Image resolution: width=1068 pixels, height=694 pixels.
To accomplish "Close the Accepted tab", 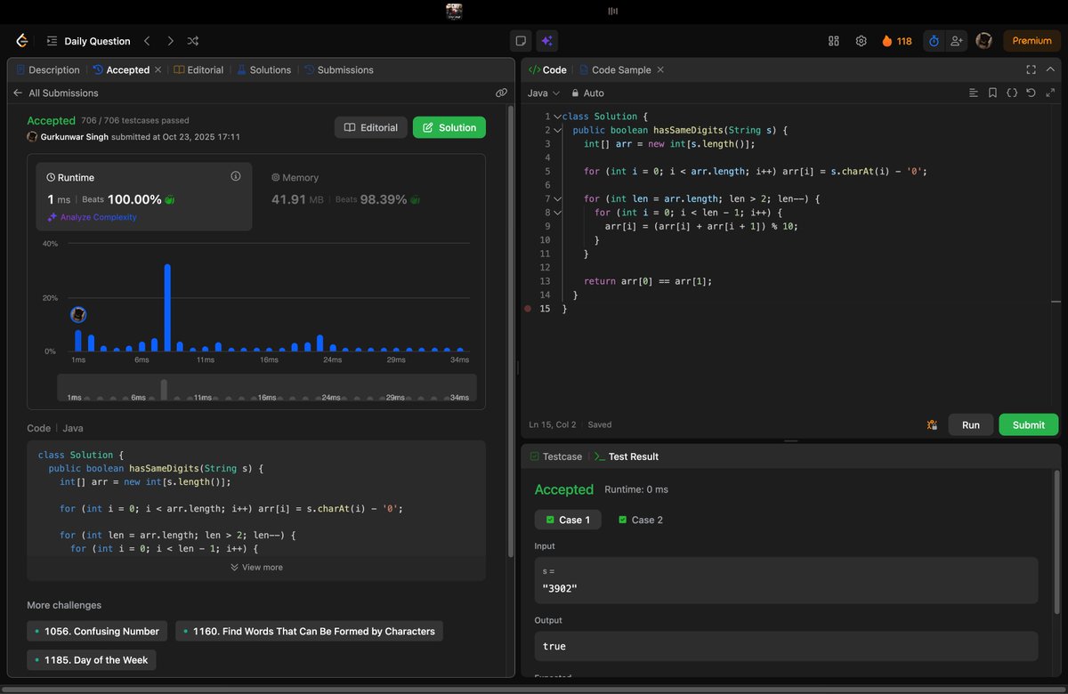I will (x=158, y=69).
